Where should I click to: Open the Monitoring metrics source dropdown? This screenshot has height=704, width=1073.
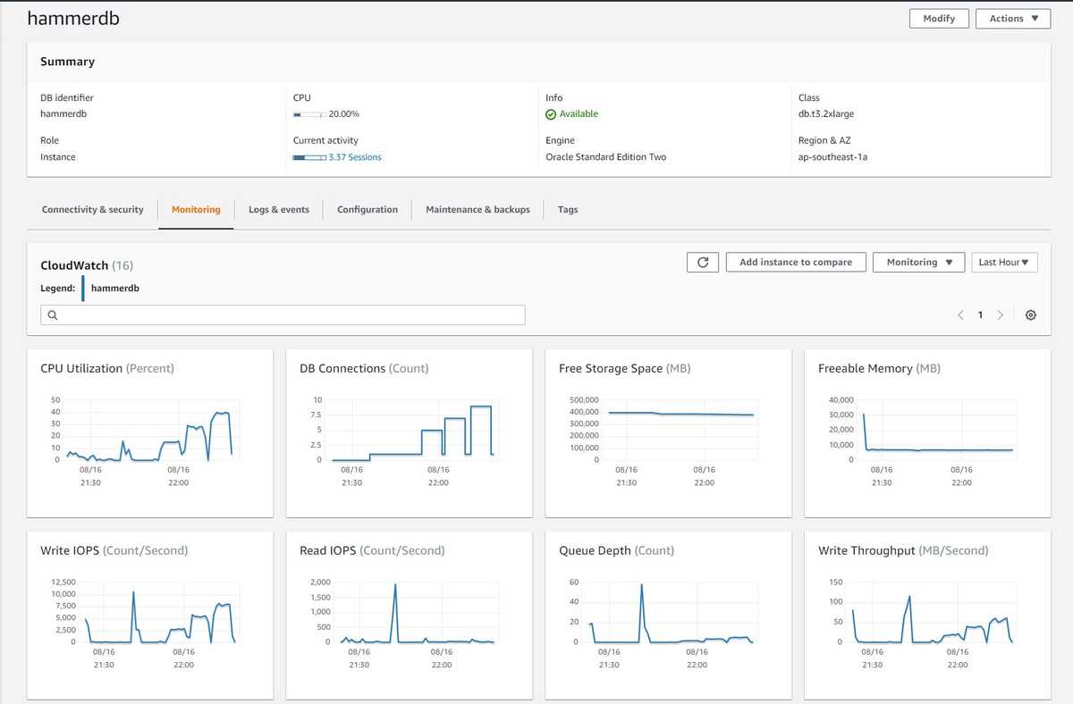(x=918, y=262)
